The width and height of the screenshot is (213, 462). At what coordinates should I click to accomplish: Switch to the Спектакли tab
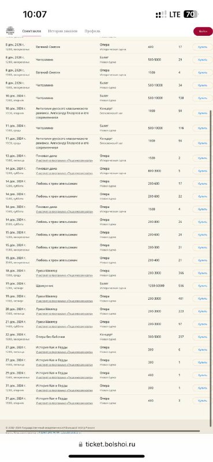[x=32, y=31]
